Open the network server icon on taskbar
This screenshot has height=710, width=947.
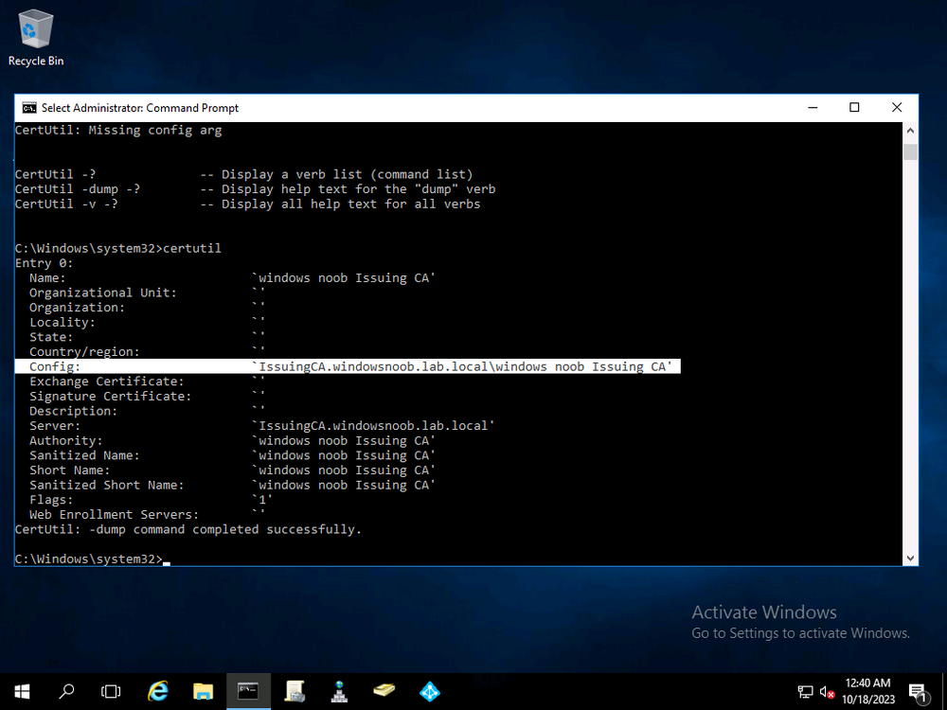339,691
